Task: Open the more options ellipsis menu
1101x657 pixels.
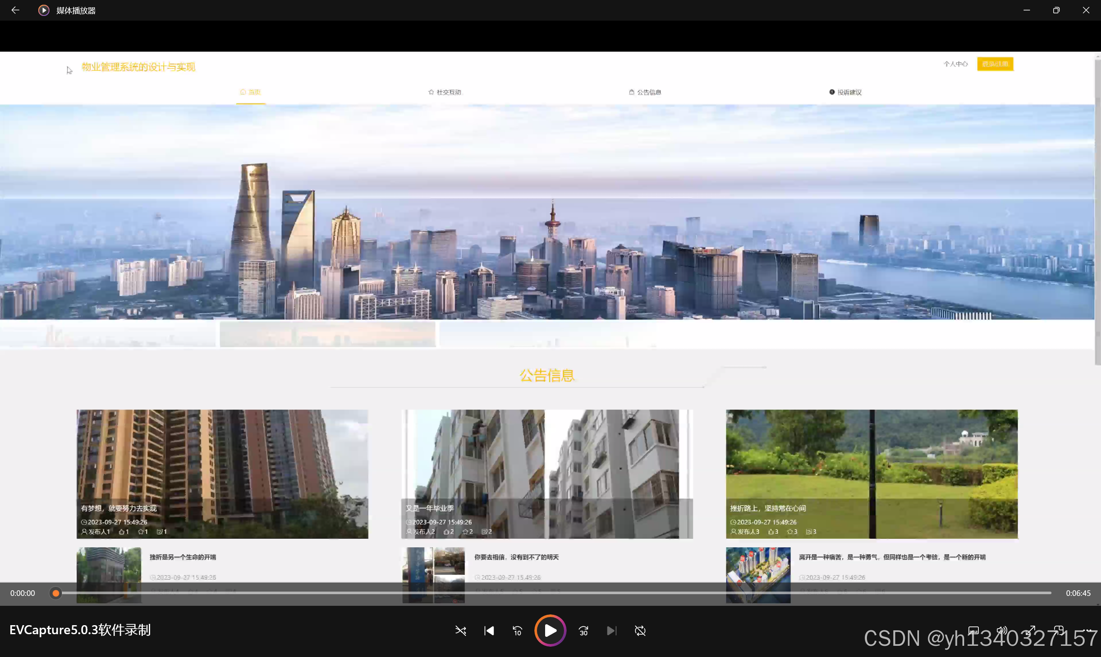Action: 1087,630
